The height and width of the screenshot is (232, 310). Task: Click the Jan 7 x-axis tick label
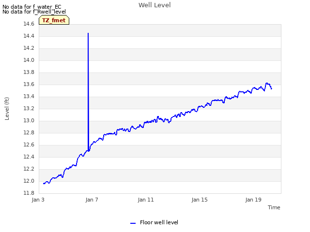[92, 200]
